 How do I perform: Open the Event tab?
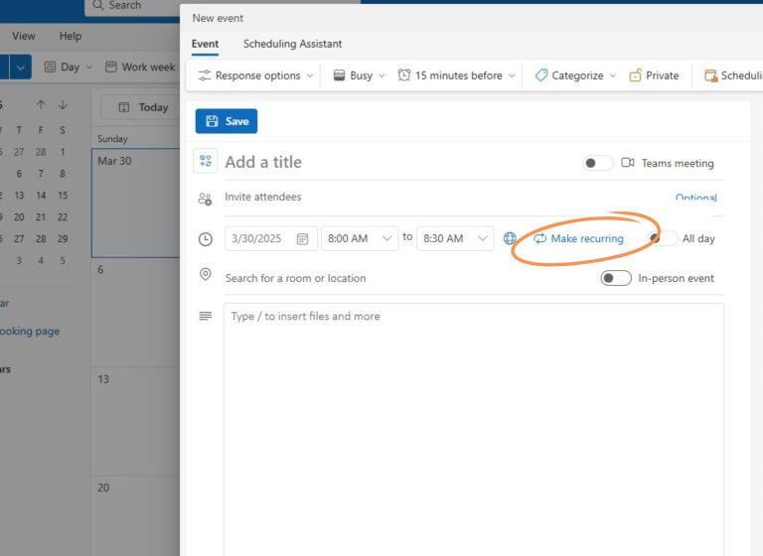point(205,44)
